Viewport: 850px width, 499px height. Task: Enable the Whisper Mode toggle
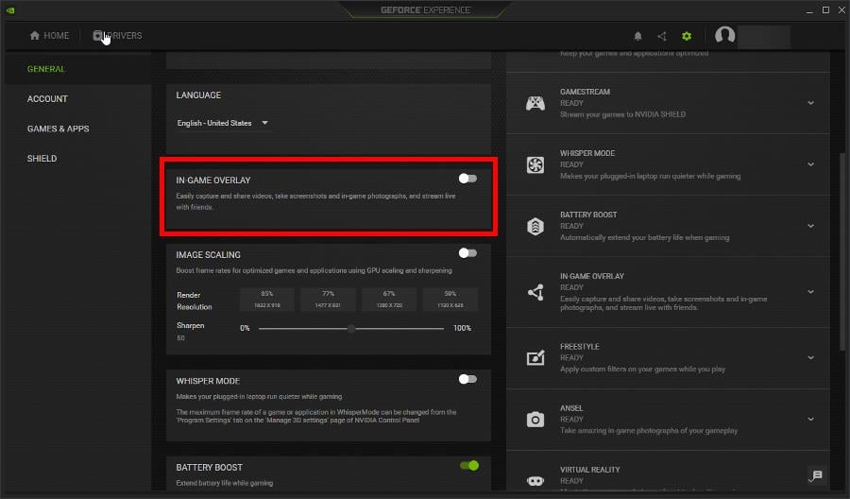point(467,379)
